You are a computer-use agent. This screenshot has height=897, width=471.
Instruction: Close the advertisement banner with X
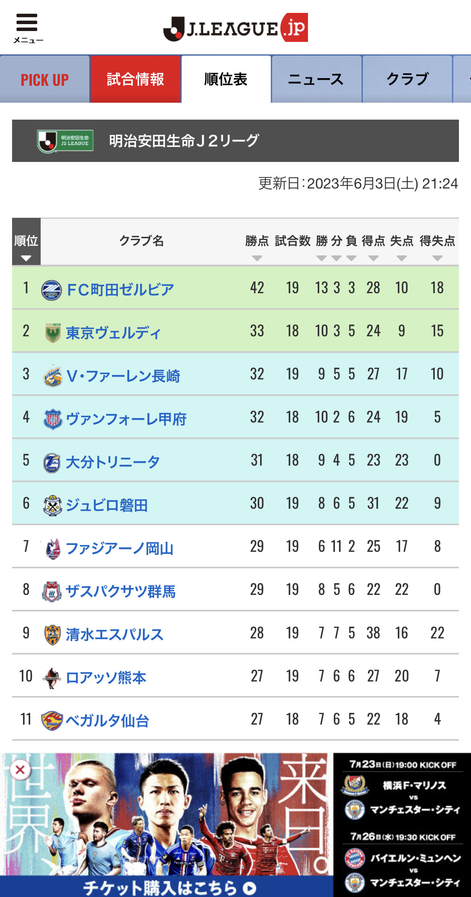(x=20, y=770)
